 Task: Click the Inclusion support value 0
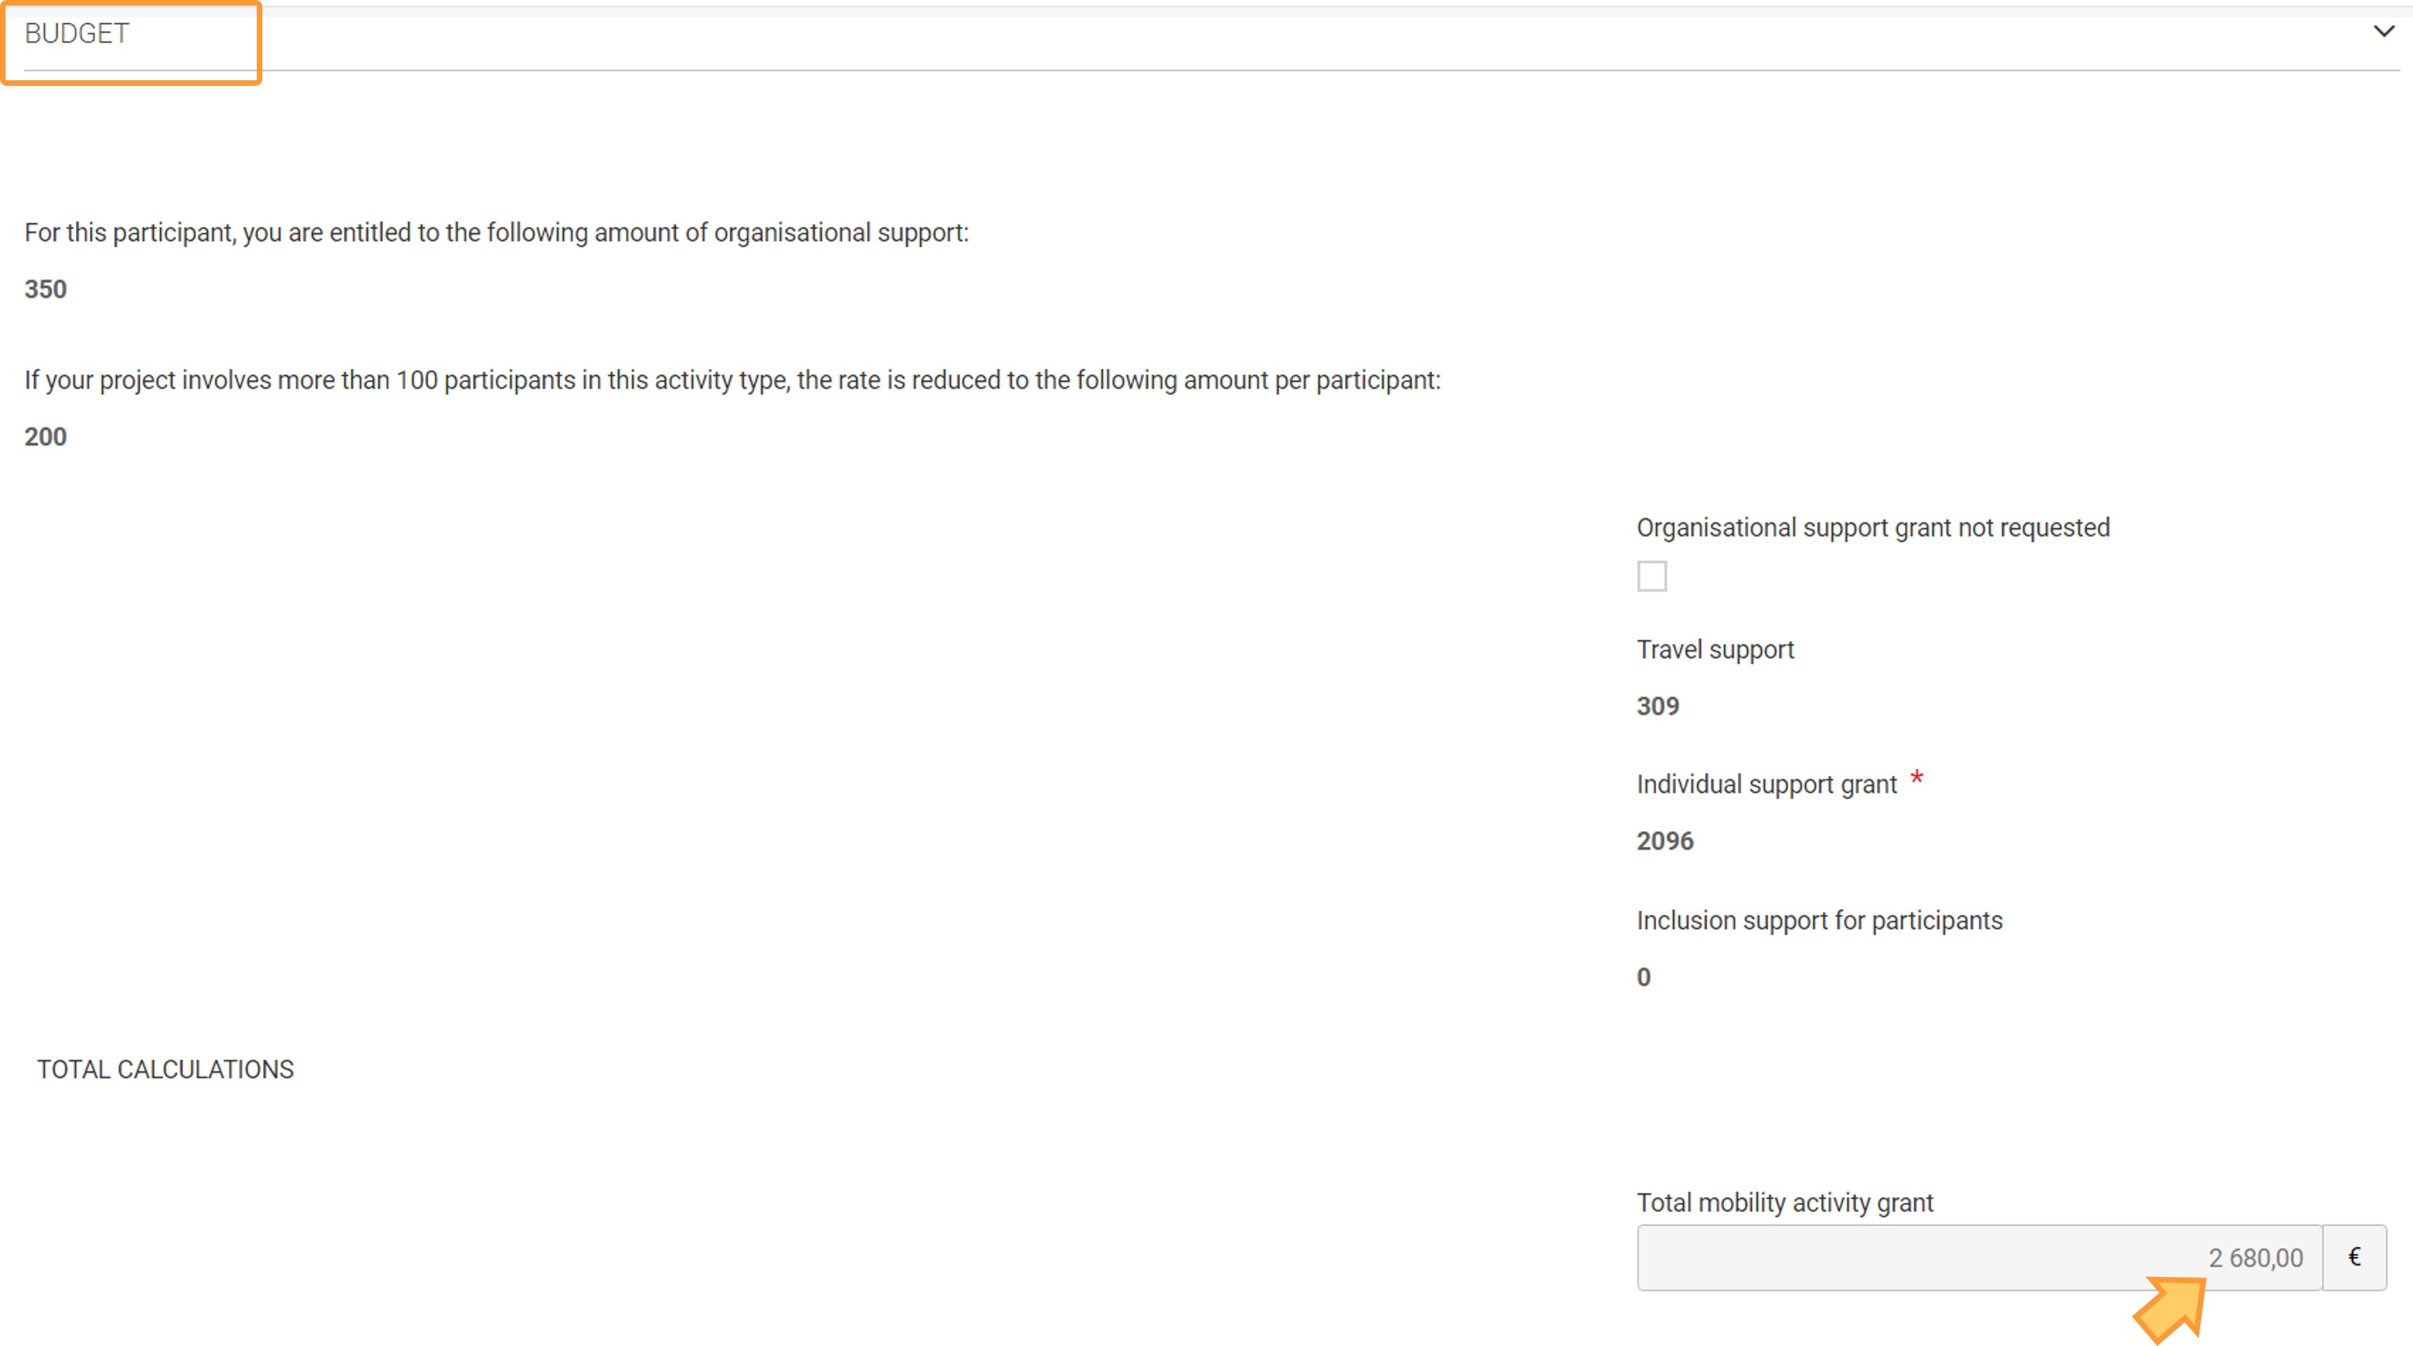click(x=1644, y=977)
